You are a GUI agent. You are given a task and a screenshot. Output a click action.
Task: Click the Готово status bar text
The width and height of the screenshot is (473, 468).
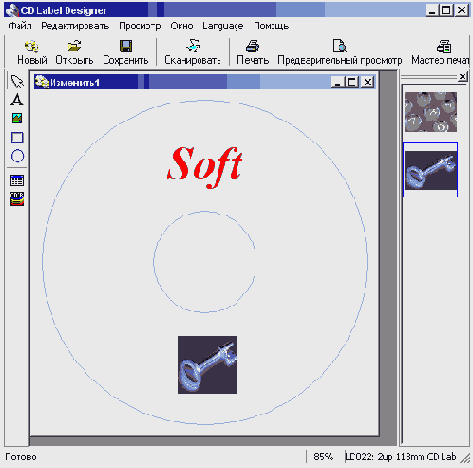point(21,457)
